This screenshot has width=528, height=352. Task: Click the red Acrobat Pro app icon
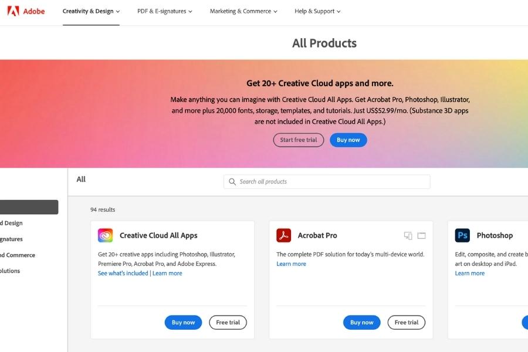[283, 235]
